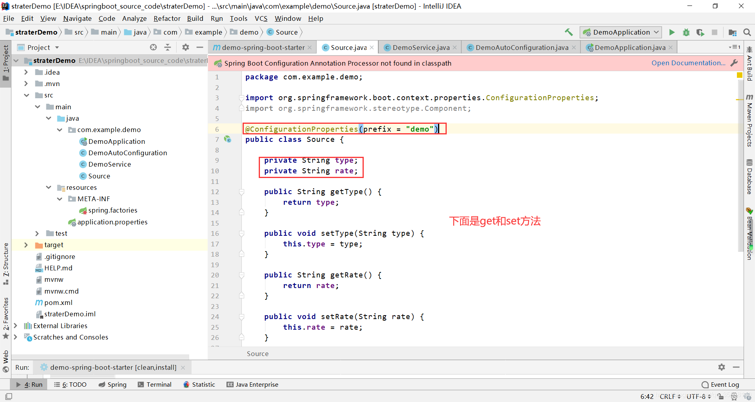The image size is (755, 402).
Task: Click the Stop process square icon
Action: [x=714, y=32]
